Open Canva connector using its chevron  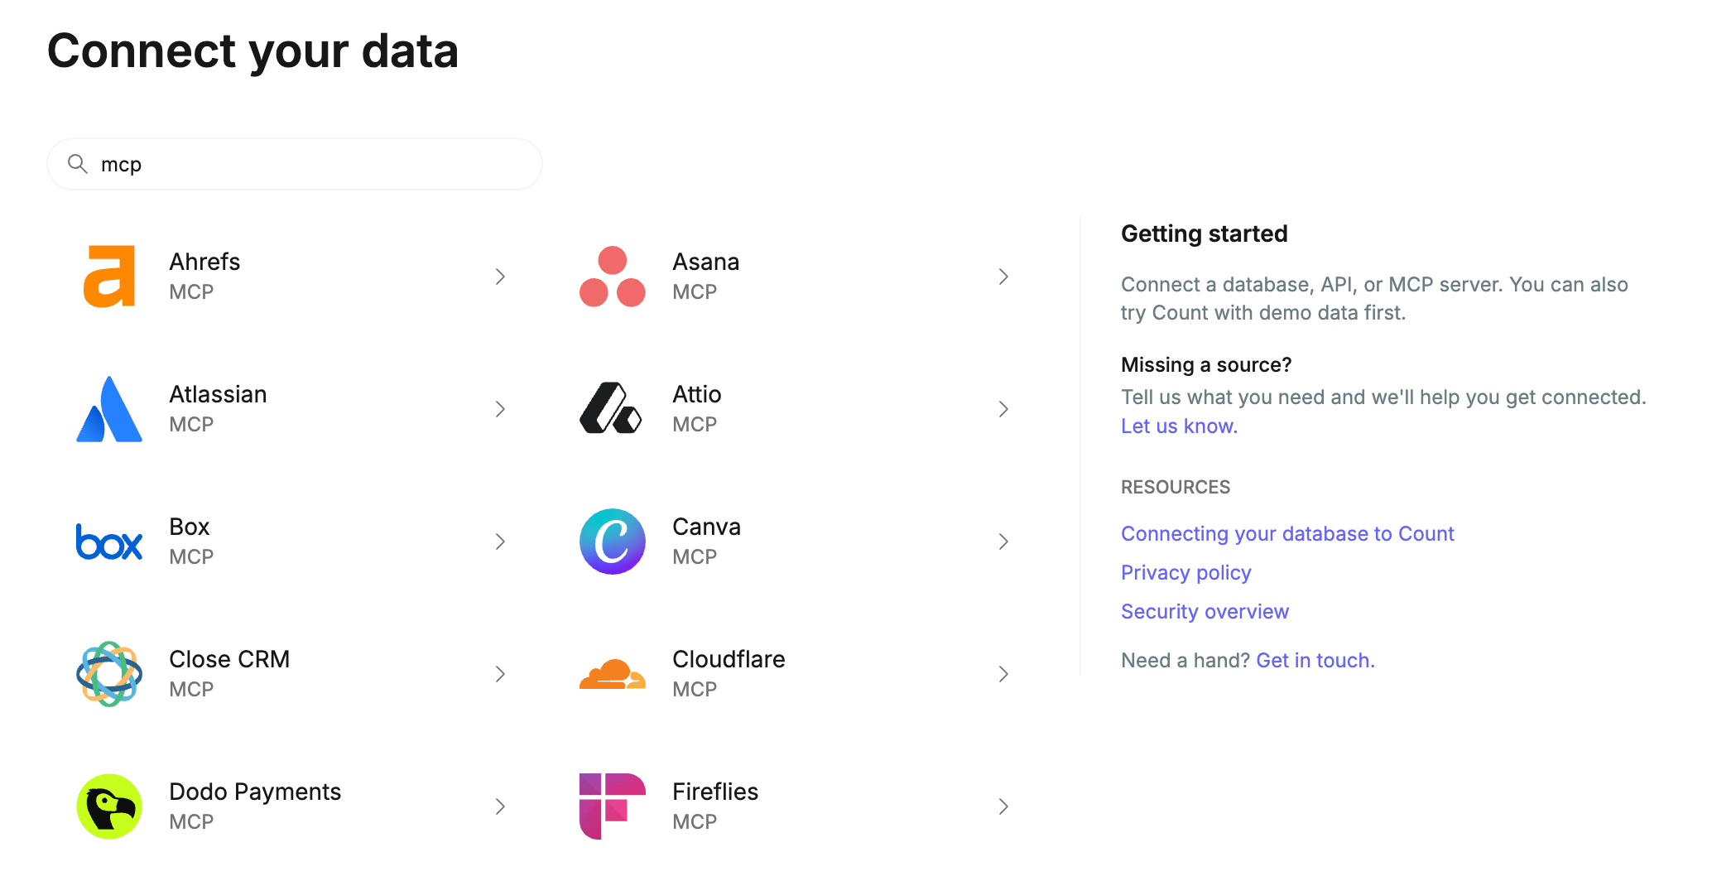tap(1003, 542)
